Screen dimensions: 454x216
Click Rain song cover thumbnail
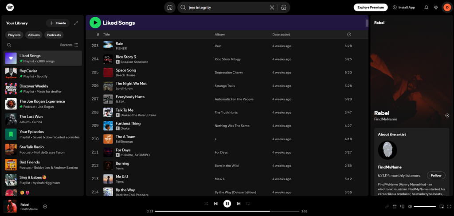108,46
